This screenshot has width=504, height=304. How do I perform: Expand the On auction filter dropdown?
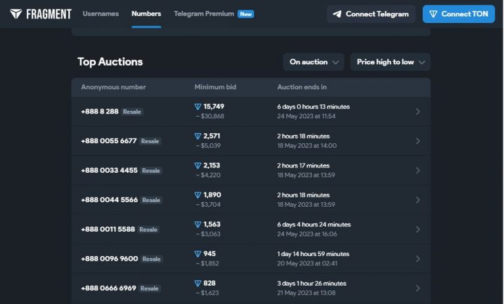pos(314,62)
